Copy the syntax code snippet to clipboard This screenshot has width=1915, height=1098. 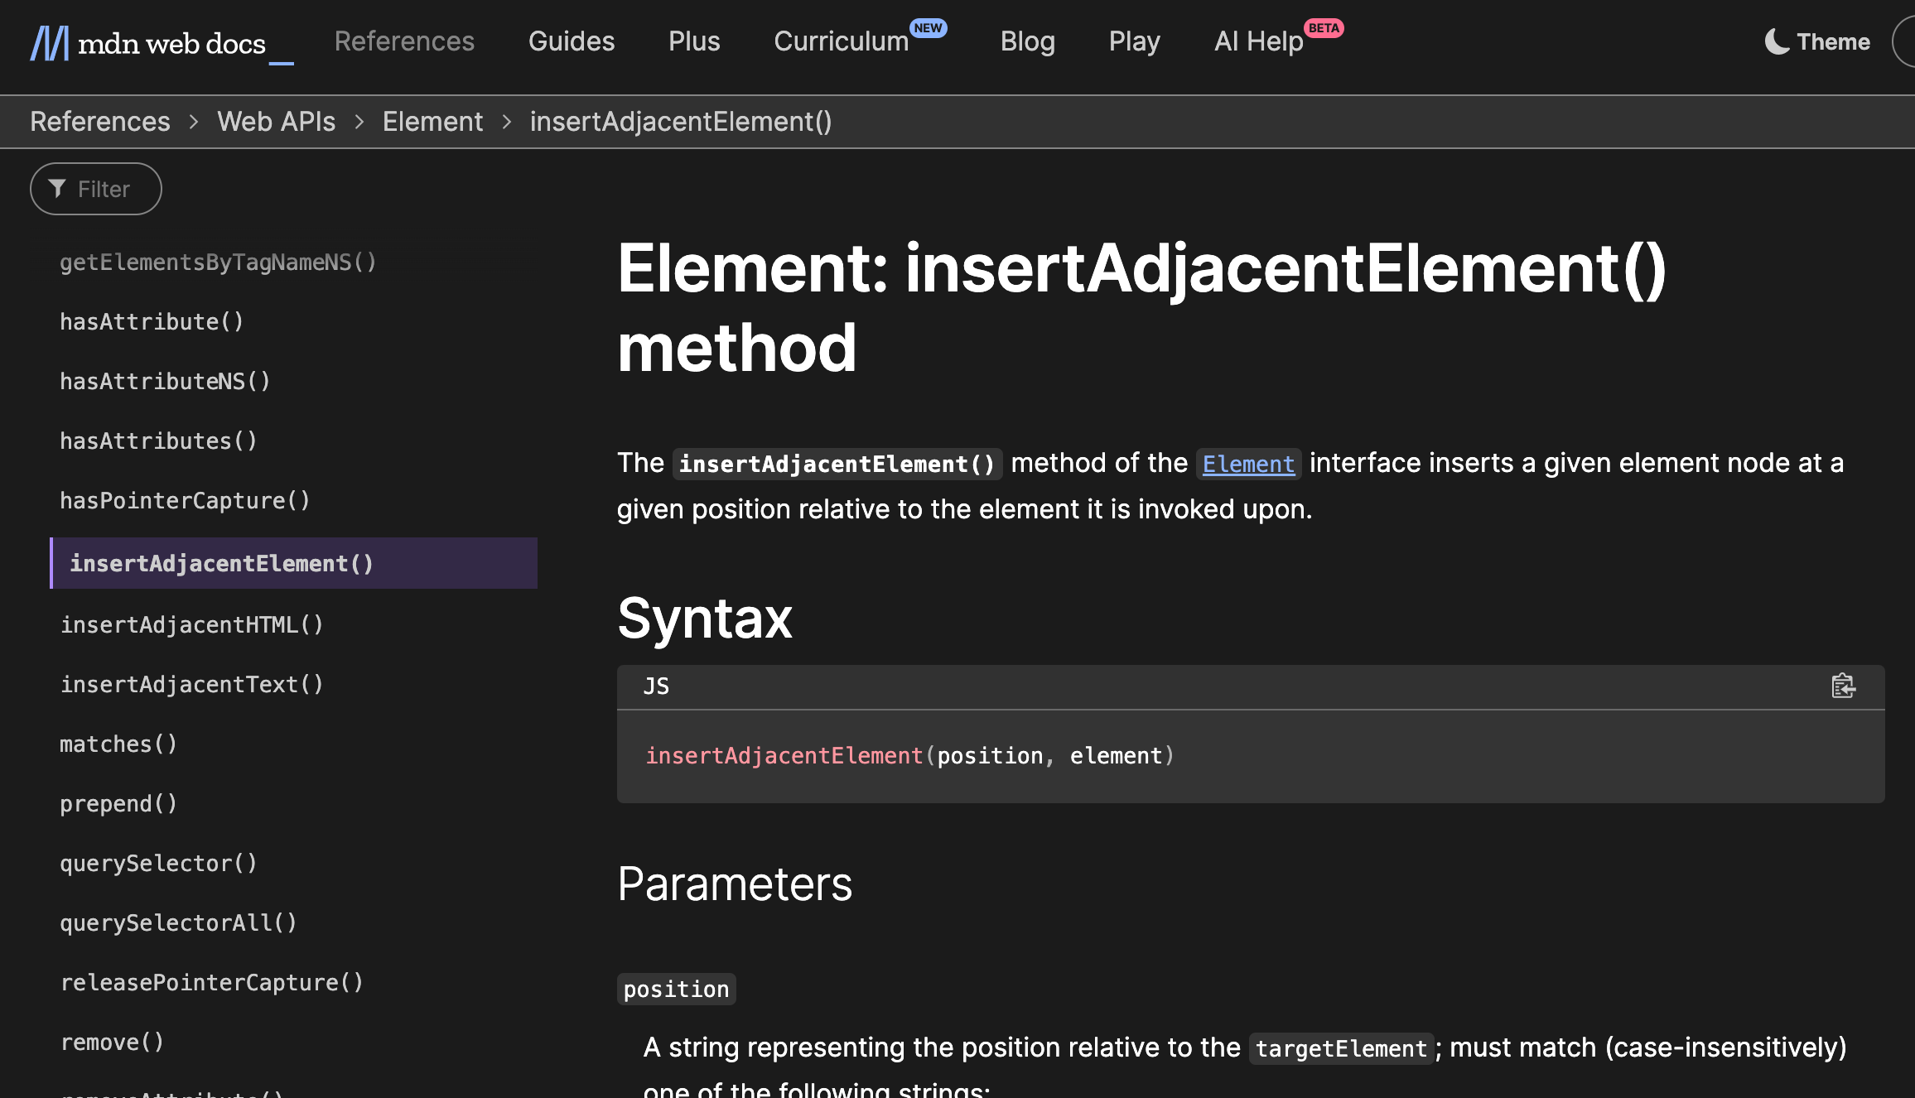(1843, 686)
